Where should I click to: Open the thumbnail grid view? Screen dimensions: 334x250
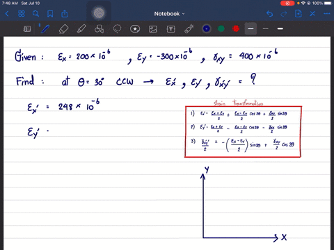click(x=22, y=14)
